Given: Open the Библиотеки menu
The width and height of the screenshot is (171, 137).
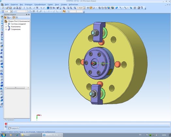Looking at the screenshot, I should point(73,5).
